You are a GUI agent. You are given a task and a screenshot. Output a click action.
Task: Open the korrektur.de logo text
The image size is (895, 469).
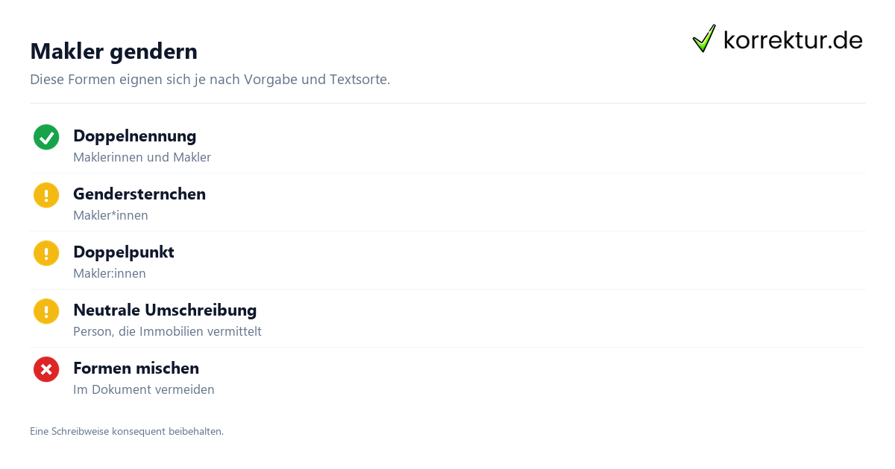tap(793, 39)
